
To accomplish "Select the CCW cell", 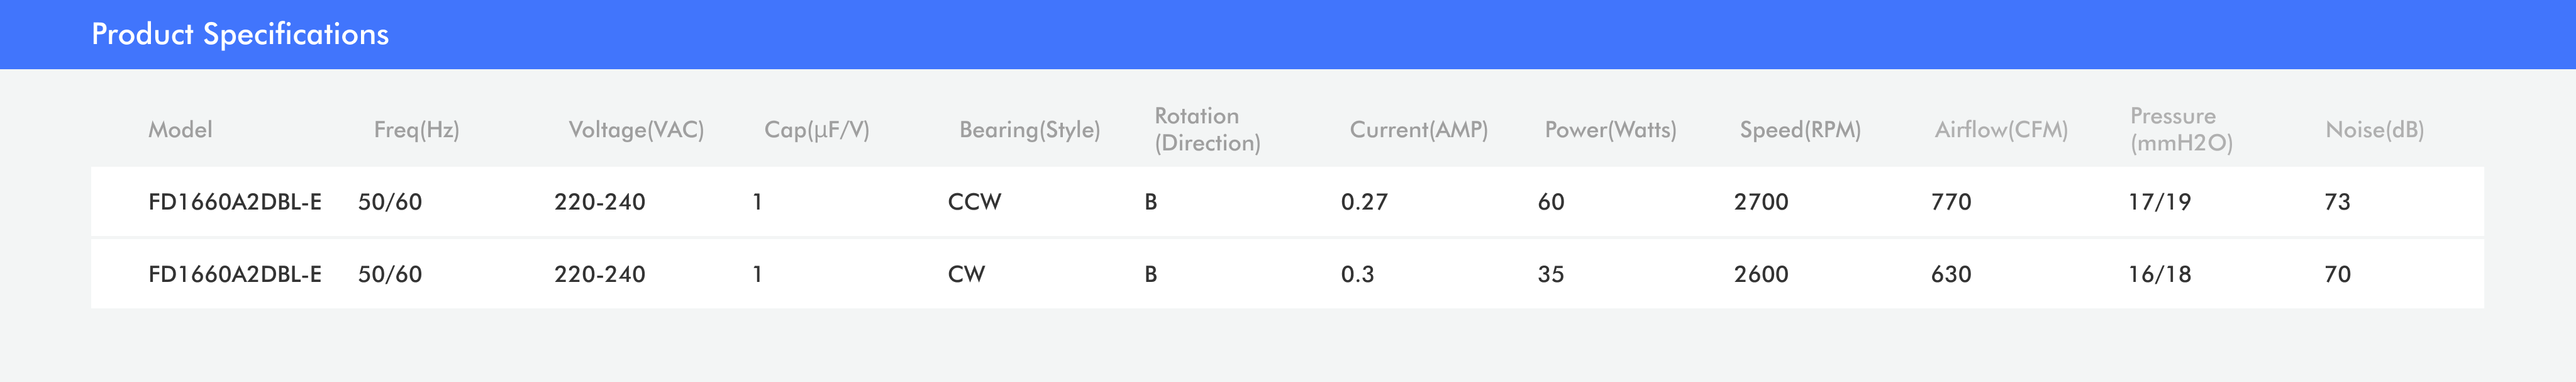I will click(x=974, y=202).
